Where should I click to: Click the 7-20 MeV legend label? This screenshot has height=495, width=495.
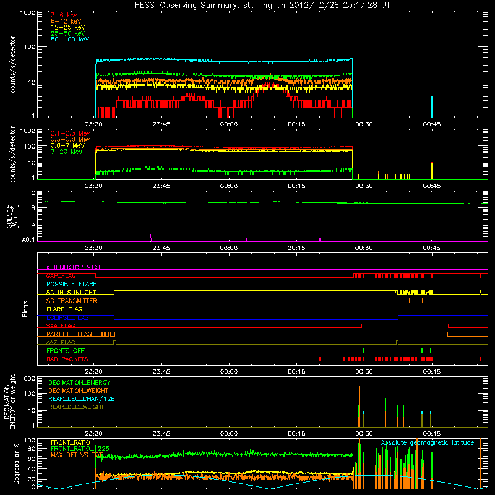pyautogui.click(x=67, y=152)
